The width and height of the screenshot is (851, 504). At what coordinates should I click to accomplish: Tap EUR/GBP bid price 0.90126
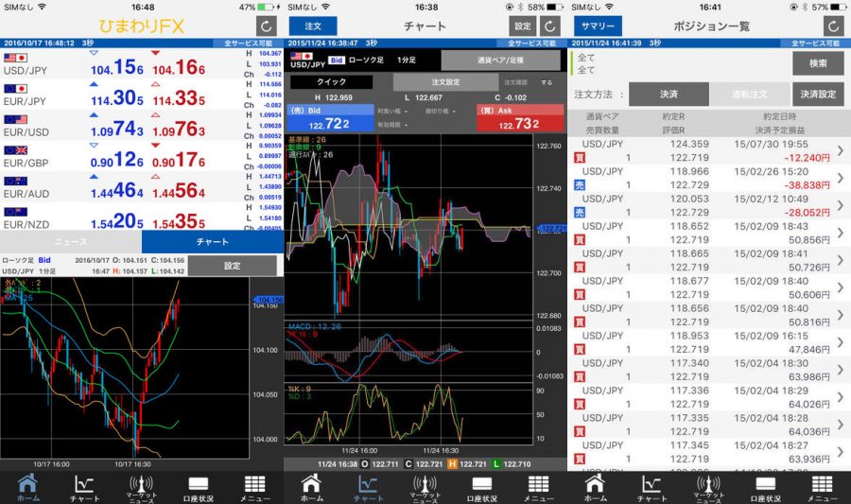[x=117, y=161]
